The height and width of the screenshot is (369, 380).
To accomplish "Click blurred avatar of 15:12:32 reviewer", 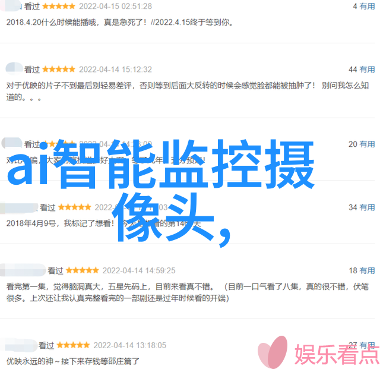I will pyautogui.click(x=14, y=68).
